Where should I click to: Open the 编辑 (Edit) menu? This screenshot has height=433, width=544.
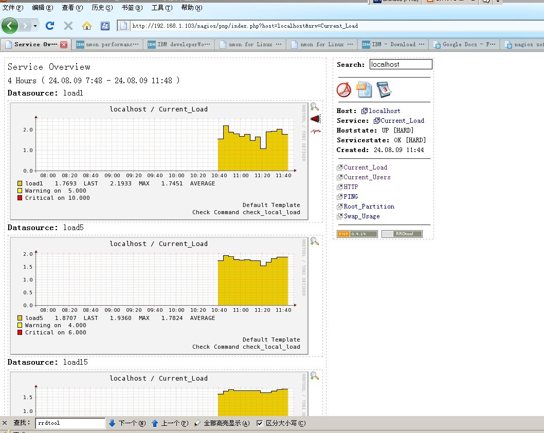[x=42, y=8]
